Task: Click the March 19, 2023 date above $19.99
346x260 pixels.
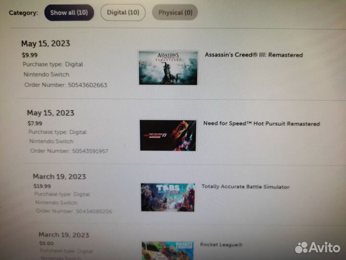Action: coord(59,177)
